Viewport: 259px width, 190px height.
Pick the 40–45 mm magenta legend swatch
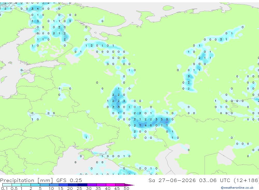(111, 185)
